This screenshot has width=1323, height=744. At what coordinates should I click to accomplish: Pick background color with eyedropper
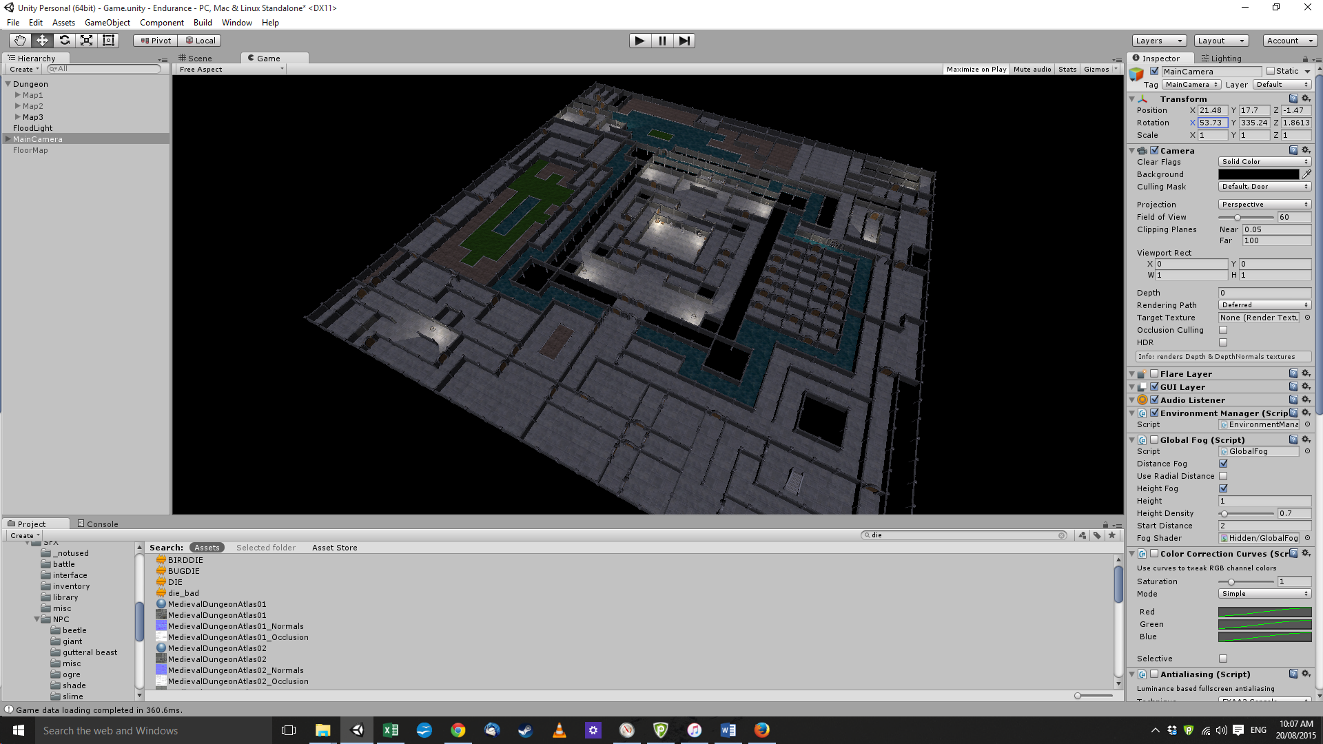pos(1306,174)
